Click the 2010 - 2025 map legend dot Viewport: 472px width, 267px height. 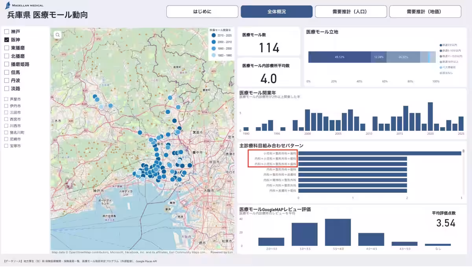click(213, 35)
